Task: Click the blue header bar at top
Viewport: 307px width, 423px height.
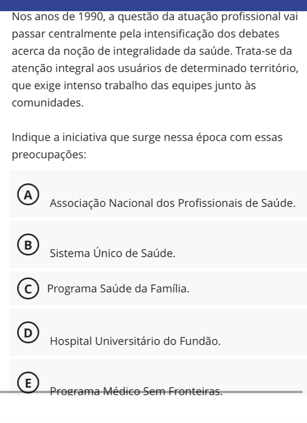Action: [153, 6]
